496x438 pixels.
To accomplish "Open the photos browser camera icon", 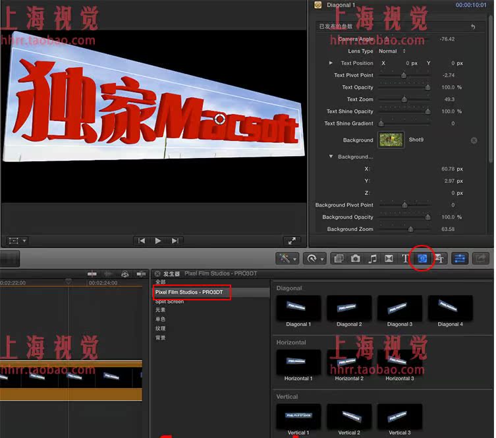I will point(355,259).
